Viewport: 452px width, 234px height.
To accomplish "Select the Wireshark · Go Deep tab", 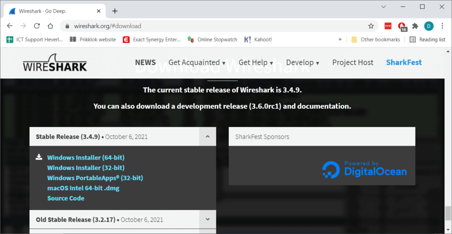I will [55, 11].
